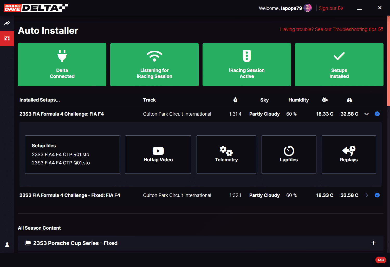Click the stopwatch lap time column icon

235,100
